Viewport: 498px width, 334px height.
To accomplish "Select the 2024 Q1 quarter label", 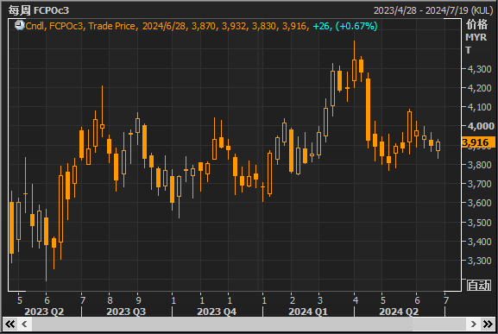I will (x=308, y=312).
